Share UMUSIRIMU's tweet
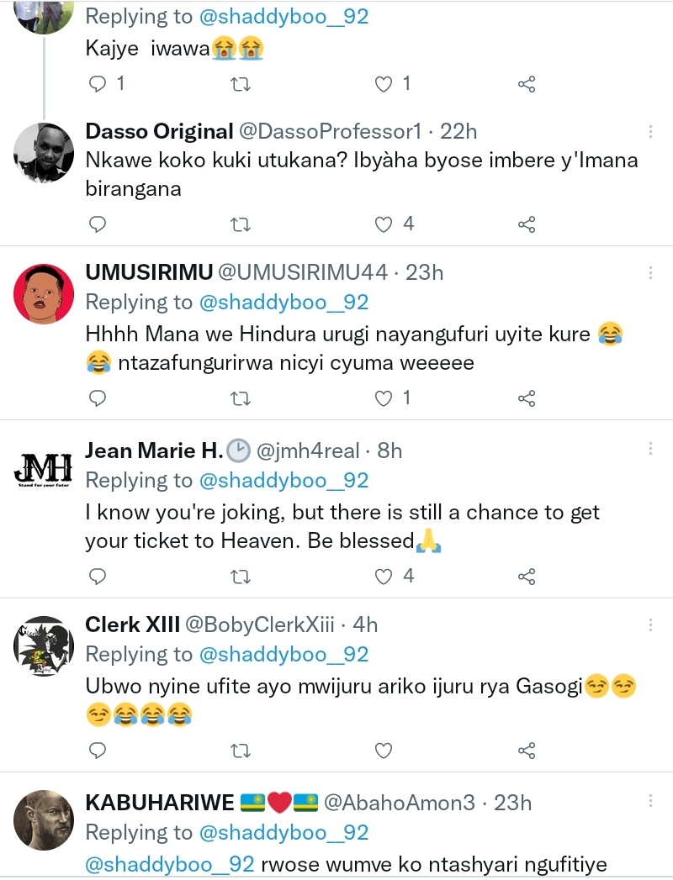The width and height of the screenshot is (673, 880). [x=527, y=398]
